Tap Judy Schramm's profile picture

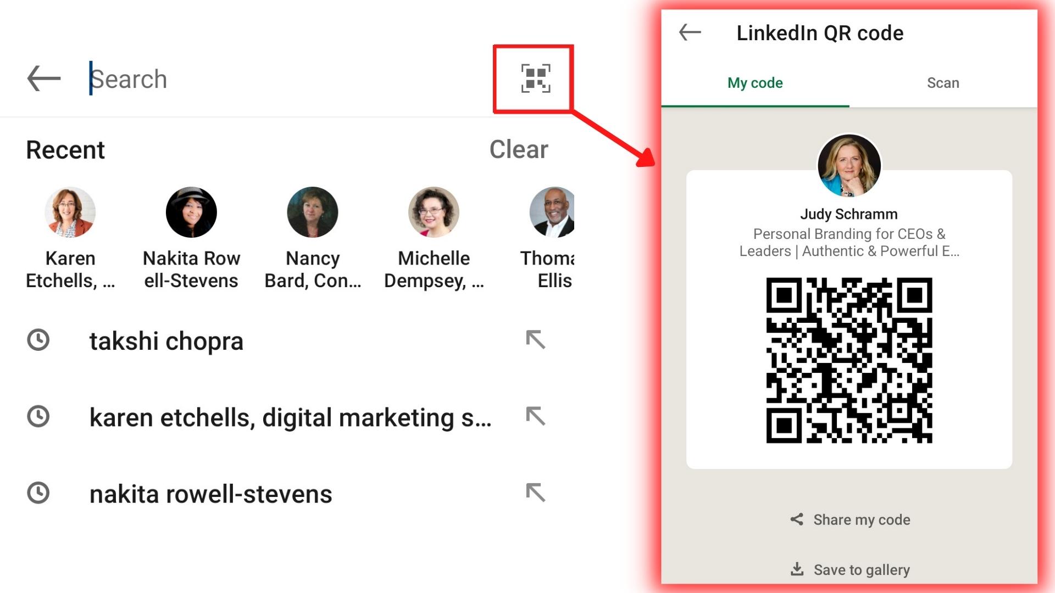pos(849,165)
